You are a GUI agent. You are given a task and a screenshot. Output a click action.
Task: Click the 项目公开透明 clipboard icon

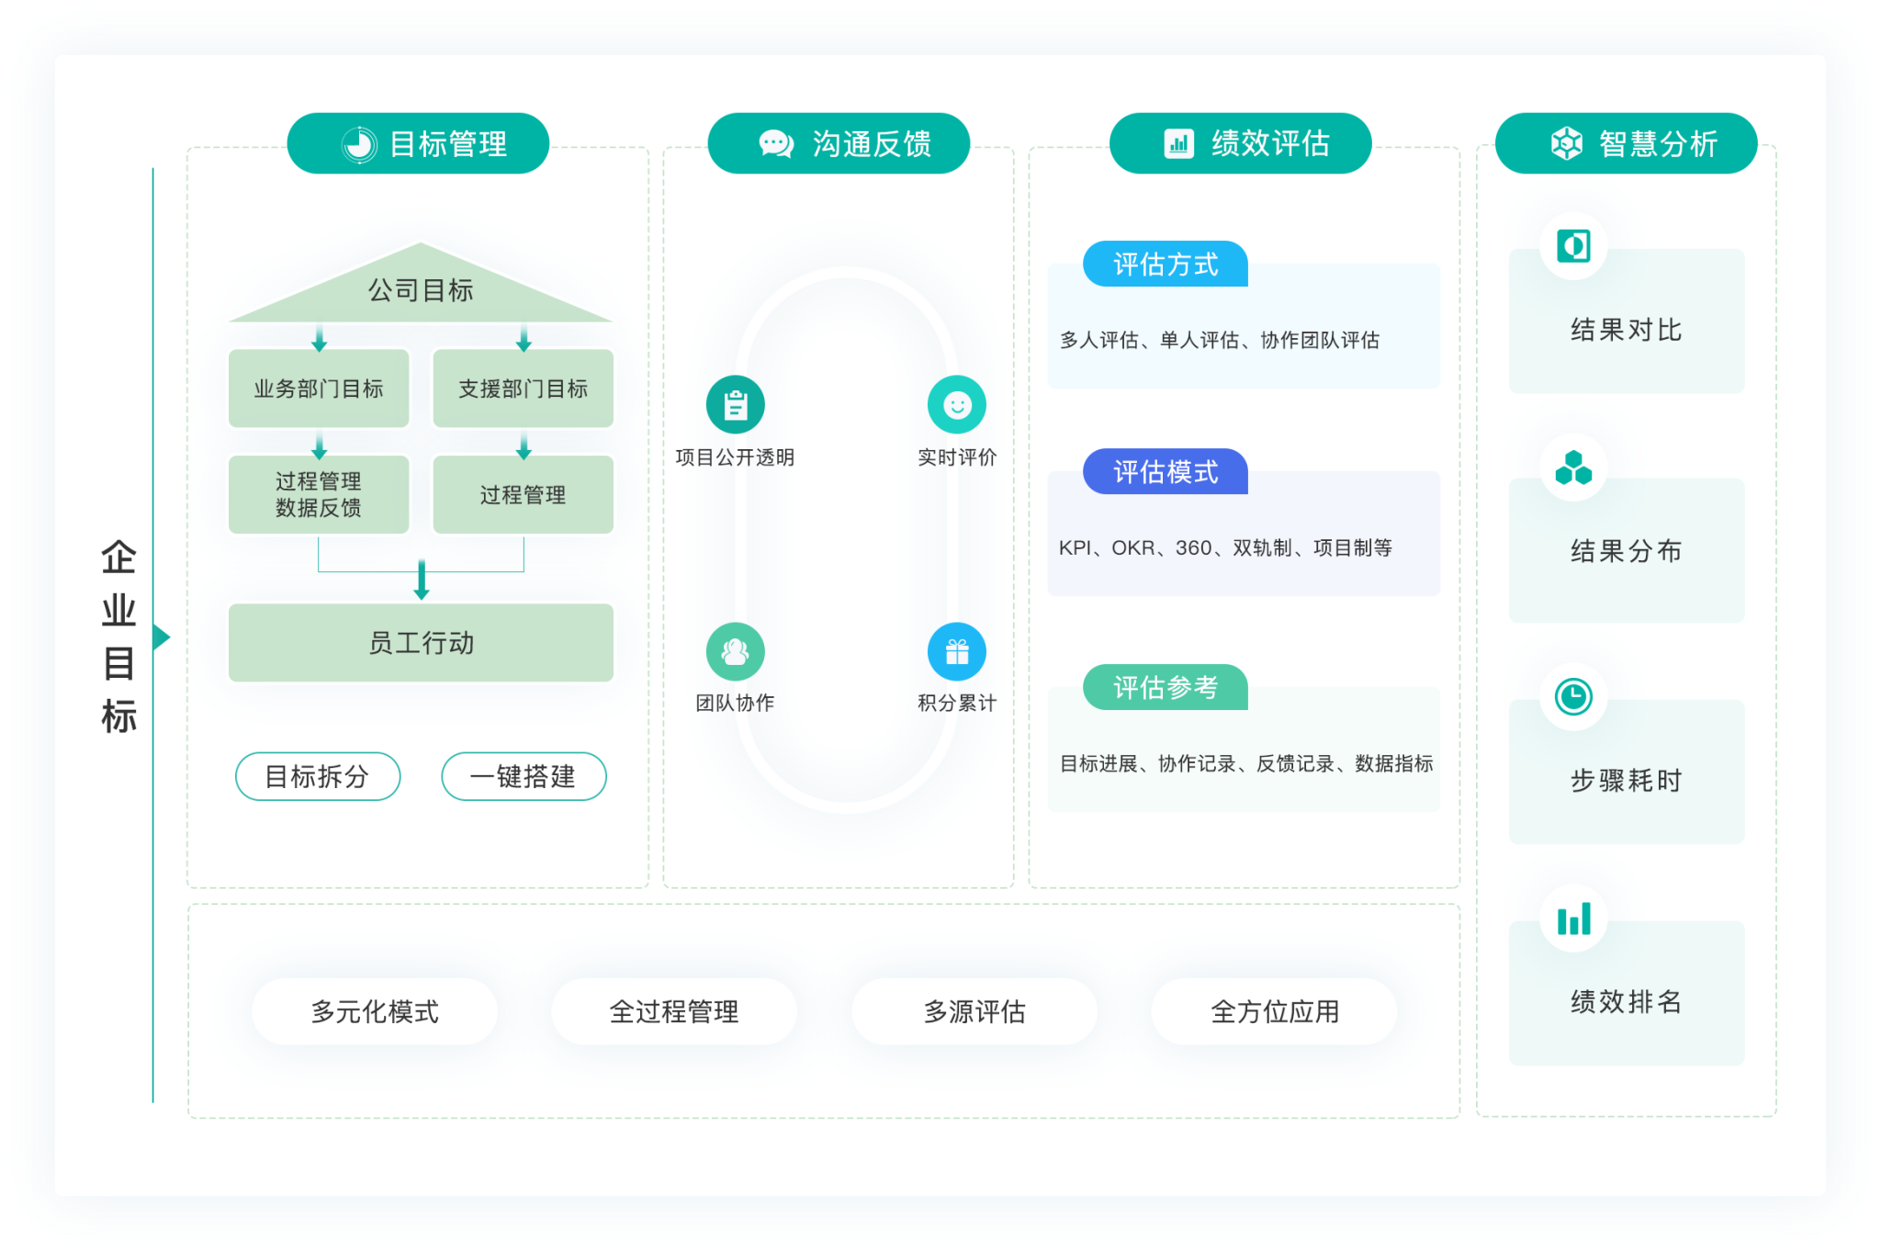[735, 405]
